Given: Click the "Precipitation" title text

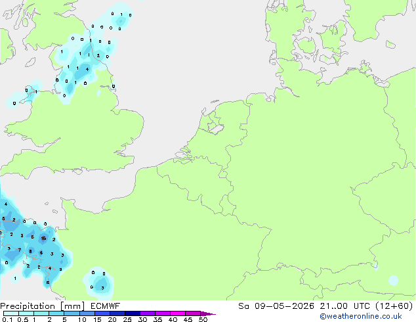Looking at the screenshot, I should click(x=28, y=306).
